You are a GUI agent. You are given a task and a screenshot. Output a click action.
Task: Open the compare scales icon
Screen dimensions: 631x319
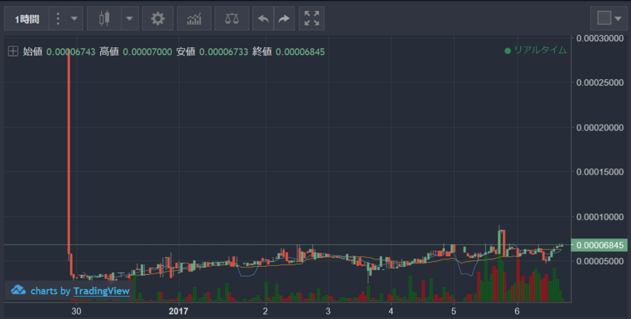232,18
